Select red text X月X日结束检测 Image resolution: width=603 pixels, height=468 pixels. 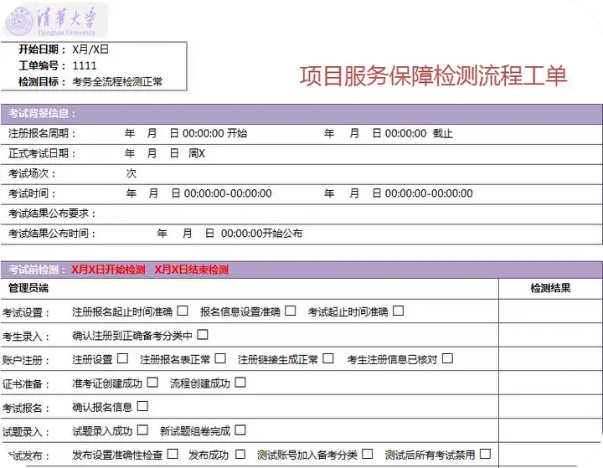coord(192,270)
